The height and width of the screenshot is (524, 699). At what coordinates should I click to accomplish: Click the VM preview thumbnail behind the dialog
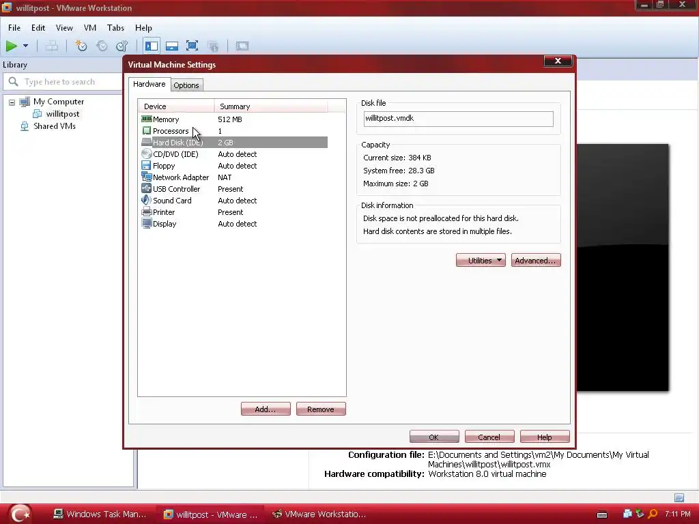[623, 267]
